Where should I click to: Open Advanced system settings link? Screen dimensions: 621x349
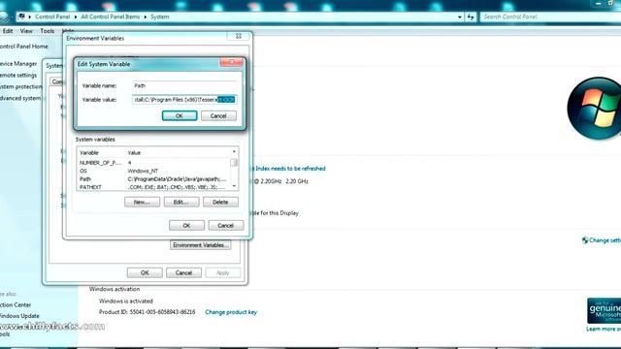tap(20, 98)
